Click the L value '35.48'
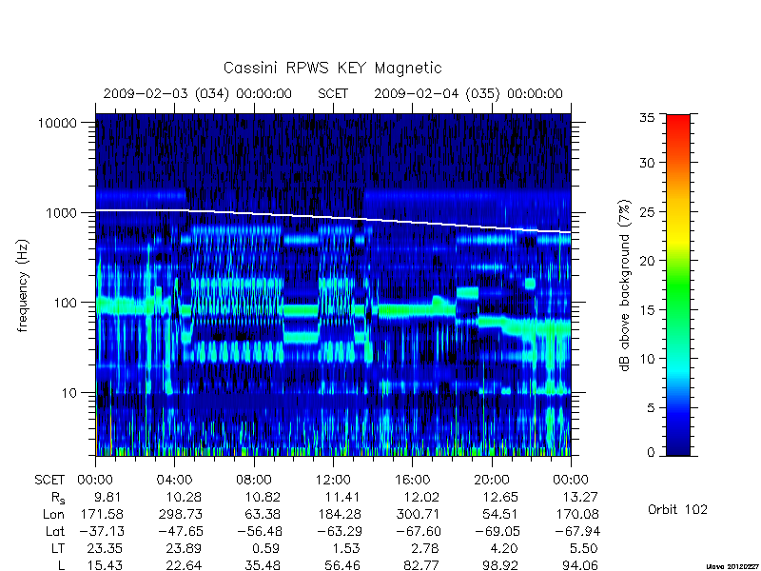The image size is (761, 571). pos(263,565)
